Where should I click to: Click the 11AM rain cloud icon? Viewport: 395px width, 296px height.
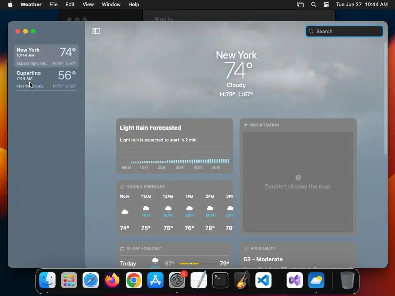click(146, 209)
